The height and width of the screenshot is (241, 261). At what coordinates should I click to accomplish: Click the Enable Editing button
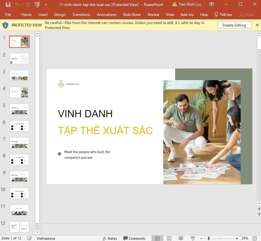click(234, 25)
